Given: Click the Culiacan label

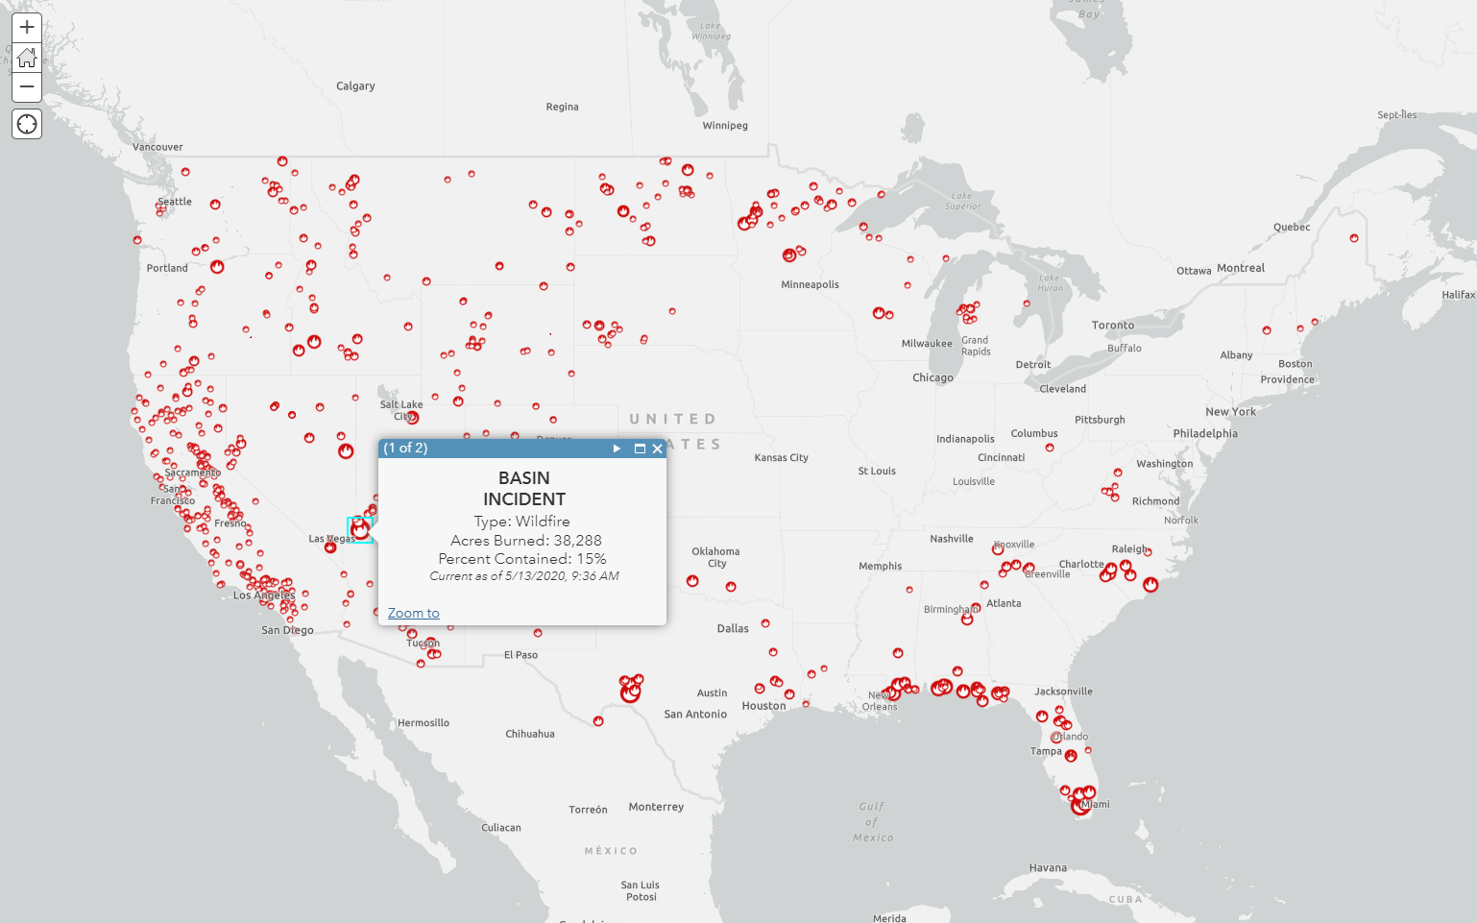Looking at the screenshot, I should (x=501, y=828).
